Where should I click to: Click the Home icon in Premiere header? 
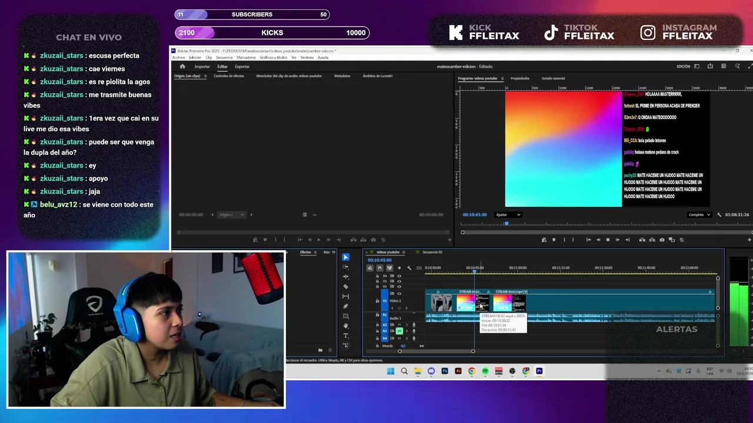[182, 66]
